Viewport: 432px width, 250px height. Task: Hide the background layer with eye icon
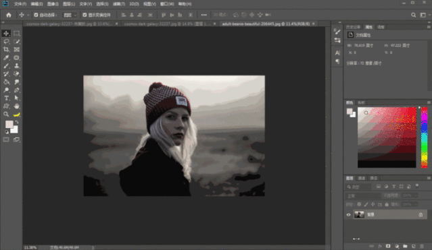tap(349, 215)
